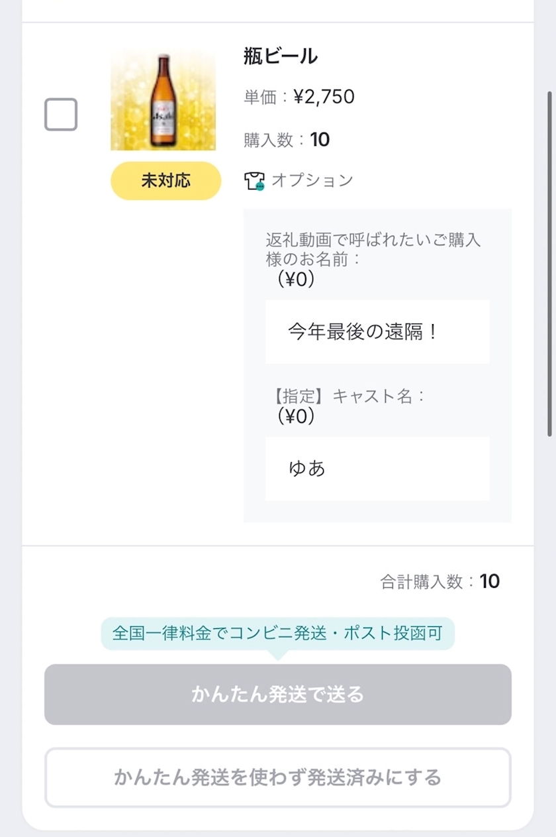Screen dimensions: 556x837
Task: Click the yellow 未対応 status badge
Action: coord(165,180)
